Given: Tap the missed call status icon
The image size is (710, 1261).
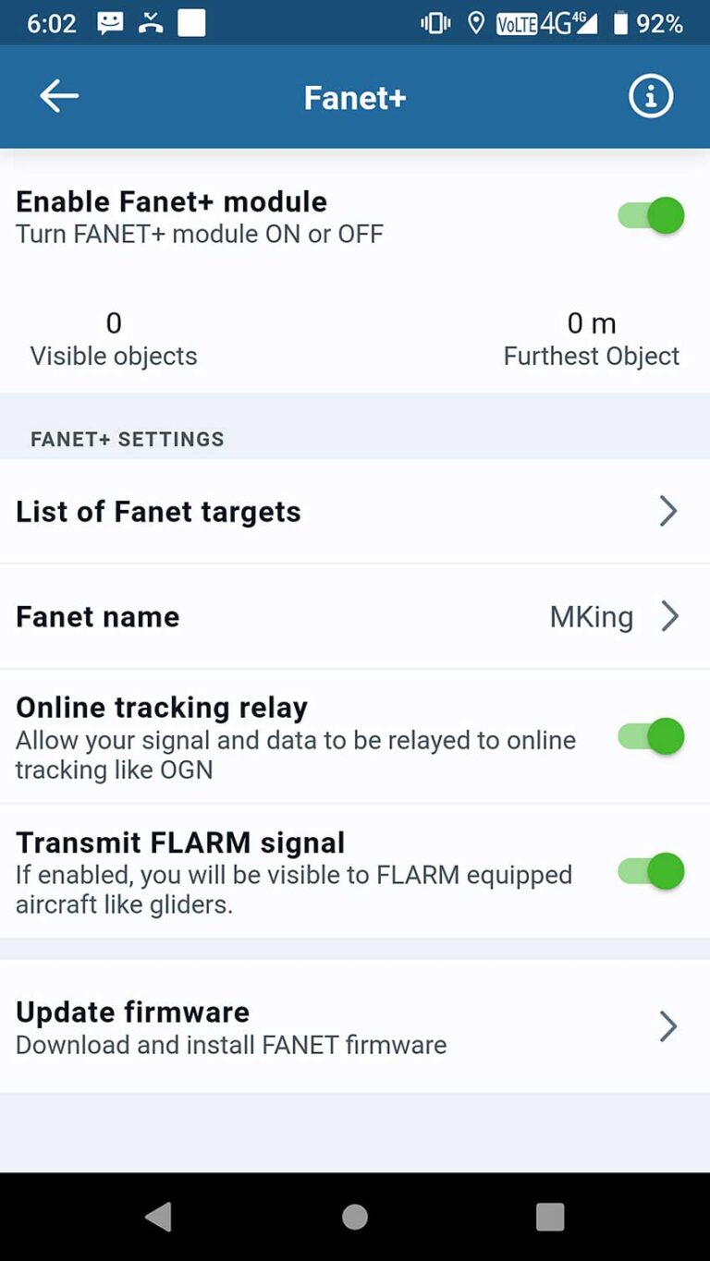Looking at the screenshot, I should pos(151,23).
